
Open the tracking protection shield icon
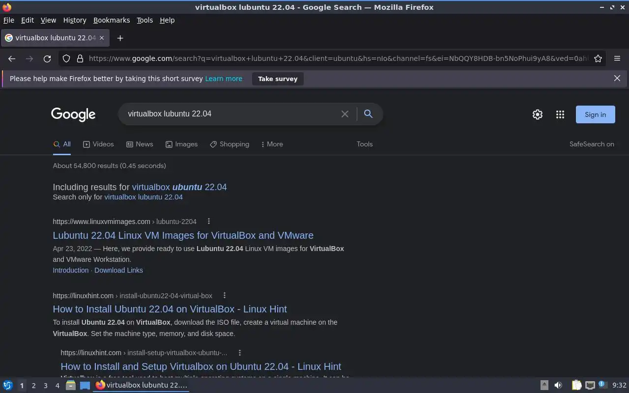tap(66, 58)
